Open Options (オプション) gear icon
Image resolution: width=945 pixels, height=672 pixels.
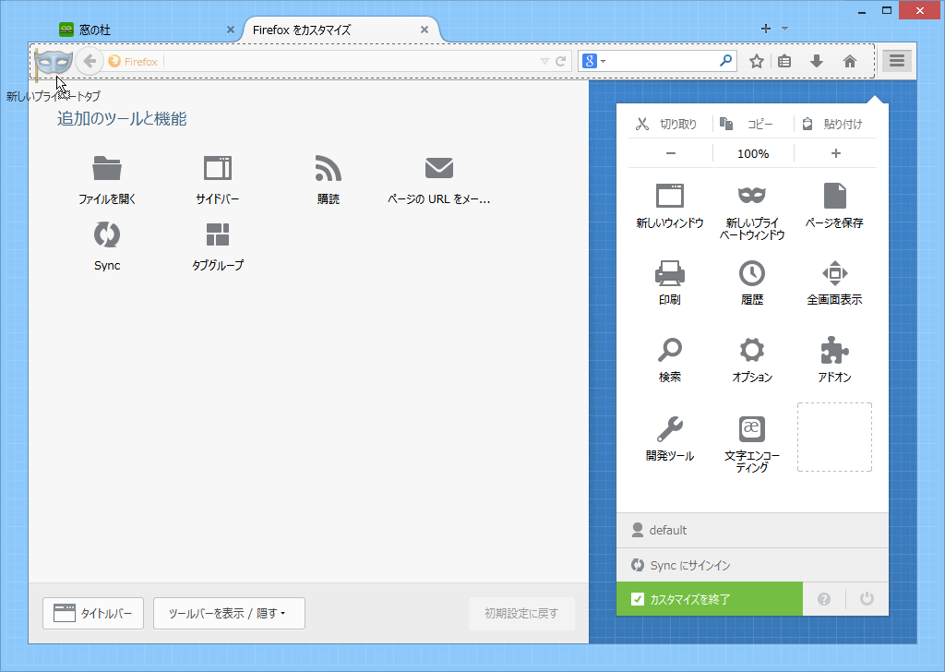click(751, 350)
